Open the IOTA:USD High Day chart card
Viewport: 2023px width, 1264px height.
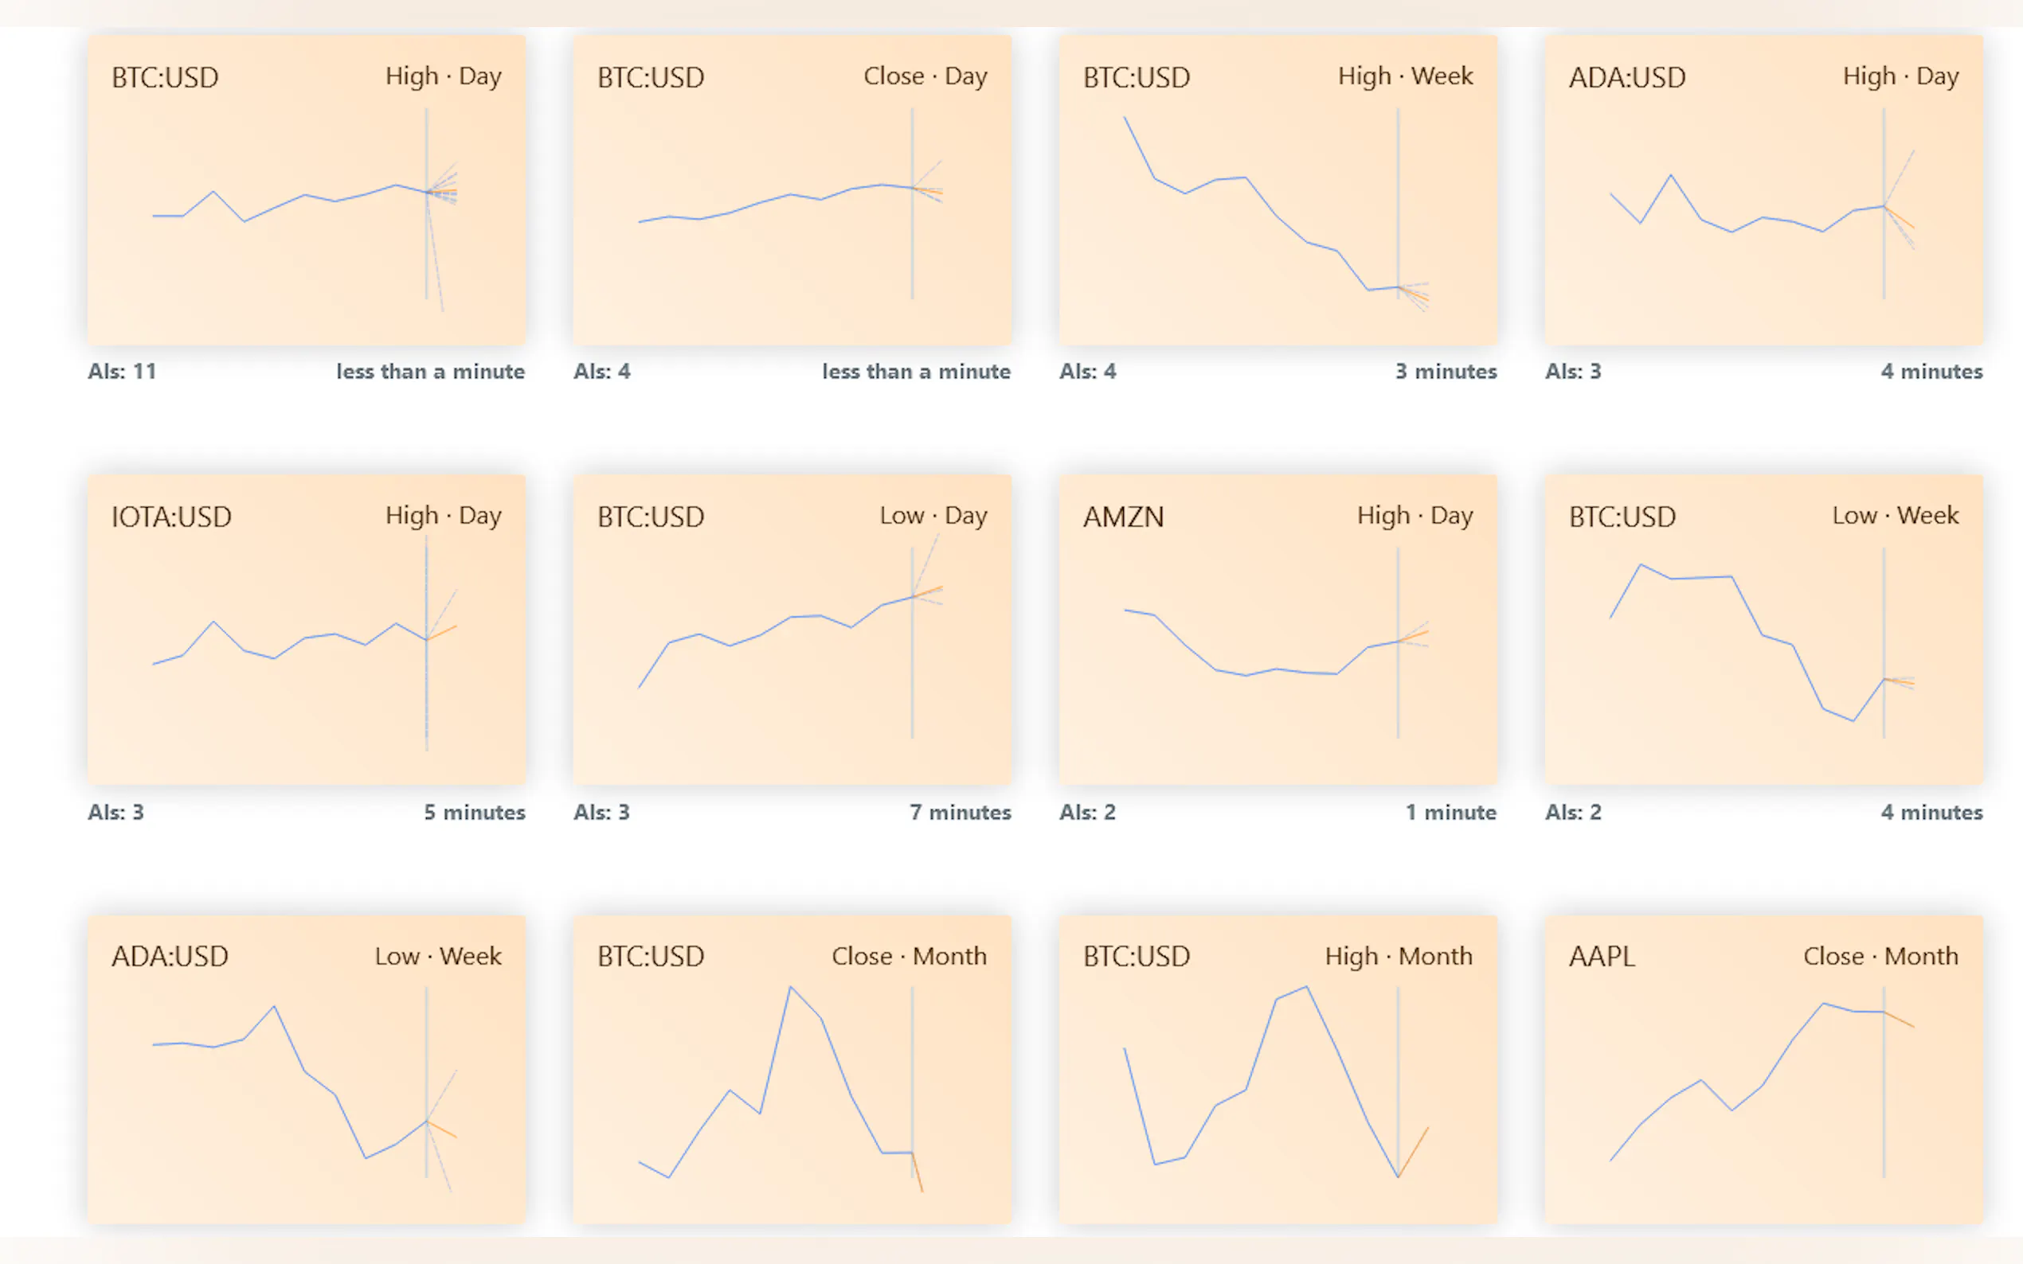click(x=306, y=630)
